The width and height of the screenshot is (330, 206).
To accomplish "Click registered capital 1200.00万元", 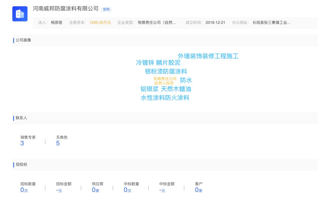I will coord(100,23).
